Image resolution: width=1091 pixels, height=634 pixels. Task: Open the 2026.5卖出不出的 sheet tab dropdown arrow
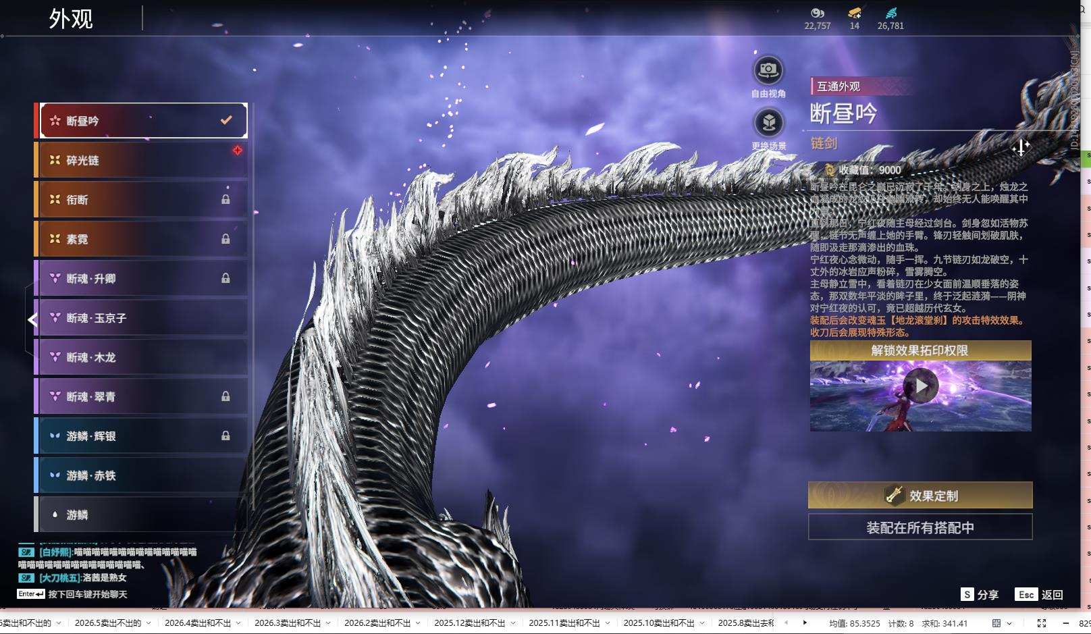149,623
